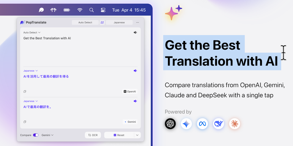Open PopTranslate menu bar icon
Viewport: 293px width, 146px height.
(41, 10)
